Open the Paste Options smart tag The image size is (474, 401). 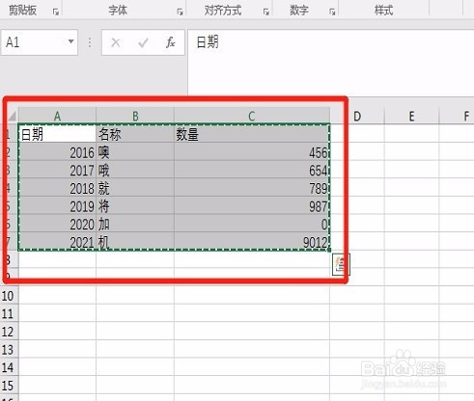(341, 264)
